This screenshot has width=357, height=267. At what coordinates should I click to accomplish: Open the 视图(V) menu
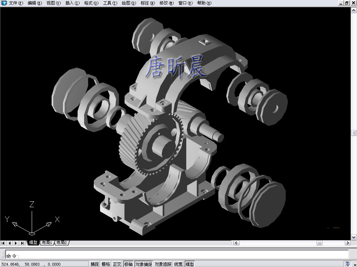click(x=53, y=3)
